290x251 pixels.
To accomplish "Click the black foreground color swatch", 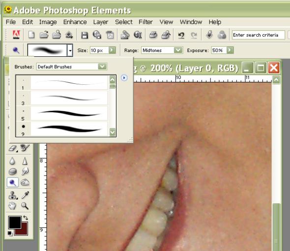I will pyautogui.click(x=15, y=223).
